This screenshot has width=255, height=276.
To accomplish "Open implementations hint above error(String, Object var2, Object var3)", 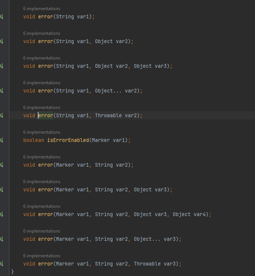I will (42, 58).
